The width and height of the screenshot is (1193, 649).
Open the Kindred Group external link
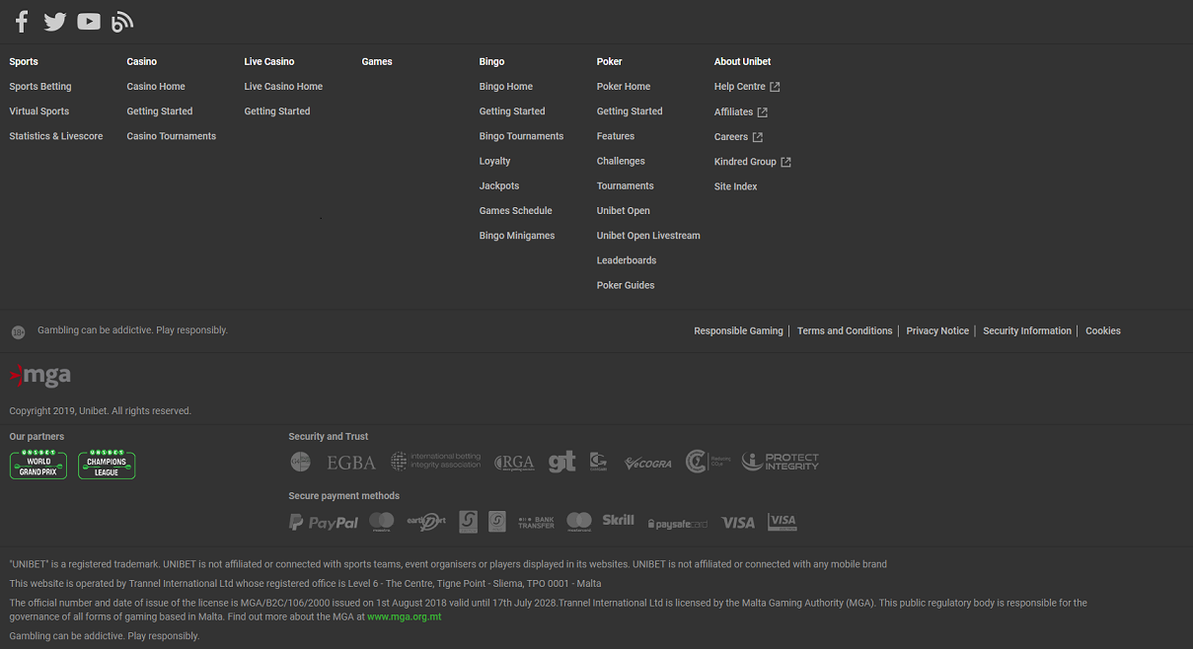click(x=753, y=162)
